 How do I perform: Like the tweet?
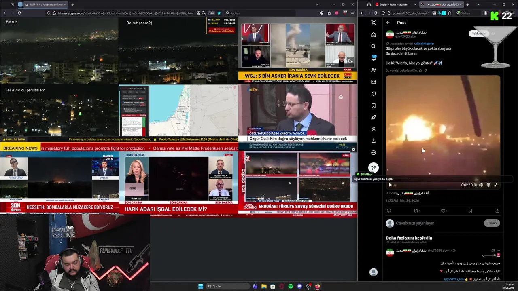443,211
